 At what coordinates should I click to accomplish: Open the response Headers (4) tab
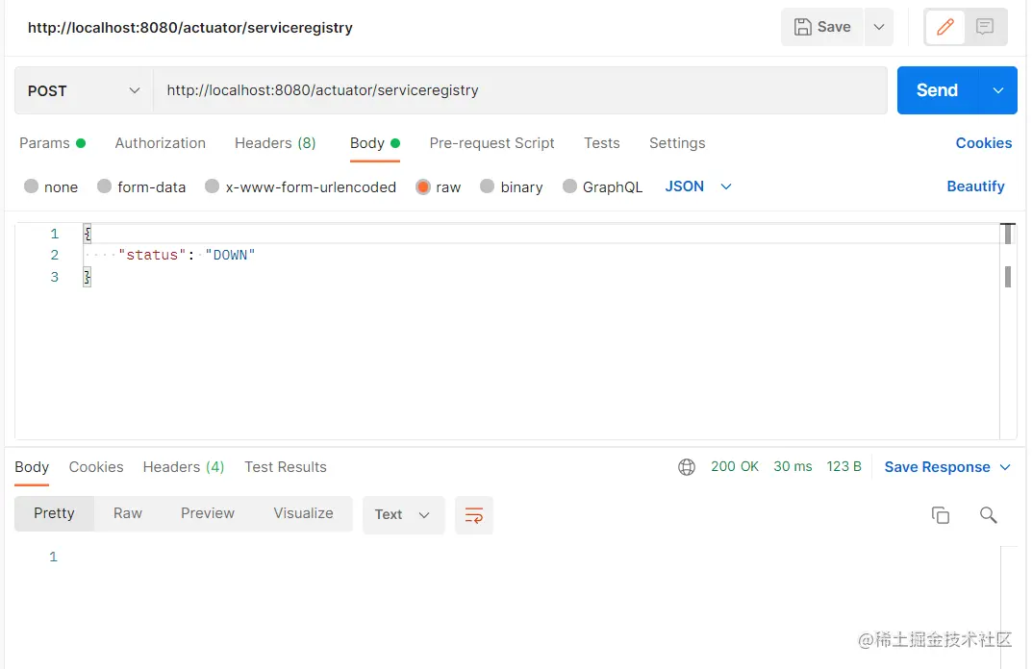coord(184,467)
